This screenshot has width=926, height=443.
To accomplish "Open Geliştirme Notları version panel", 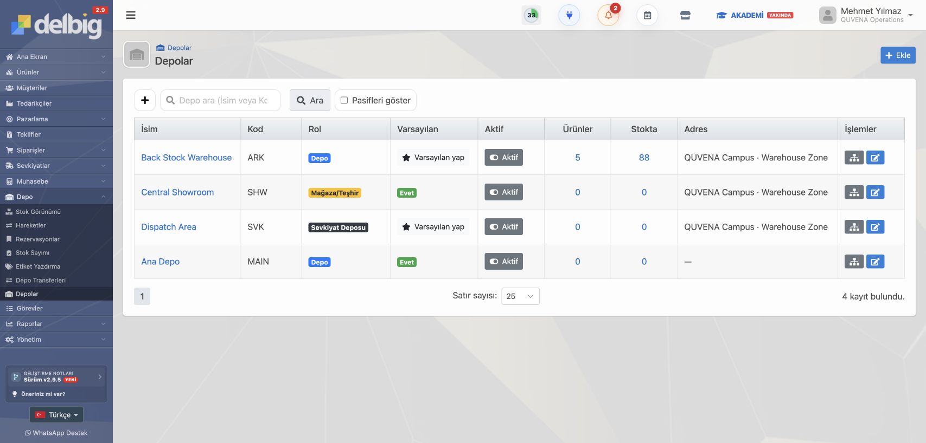I will click(56, 376).
